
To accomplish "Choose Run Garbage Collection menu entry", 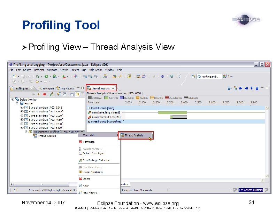I will pos(99,160).
